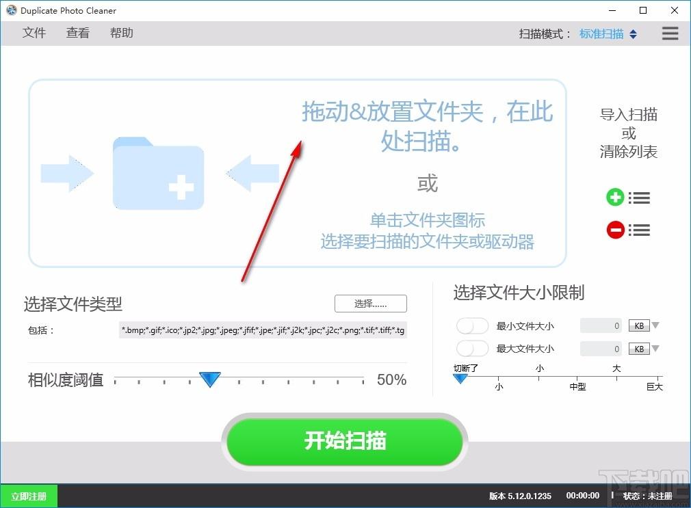Viewport: 691px width, 508px height.
Task: Click the included file extensions field
Action: point(263,330)
